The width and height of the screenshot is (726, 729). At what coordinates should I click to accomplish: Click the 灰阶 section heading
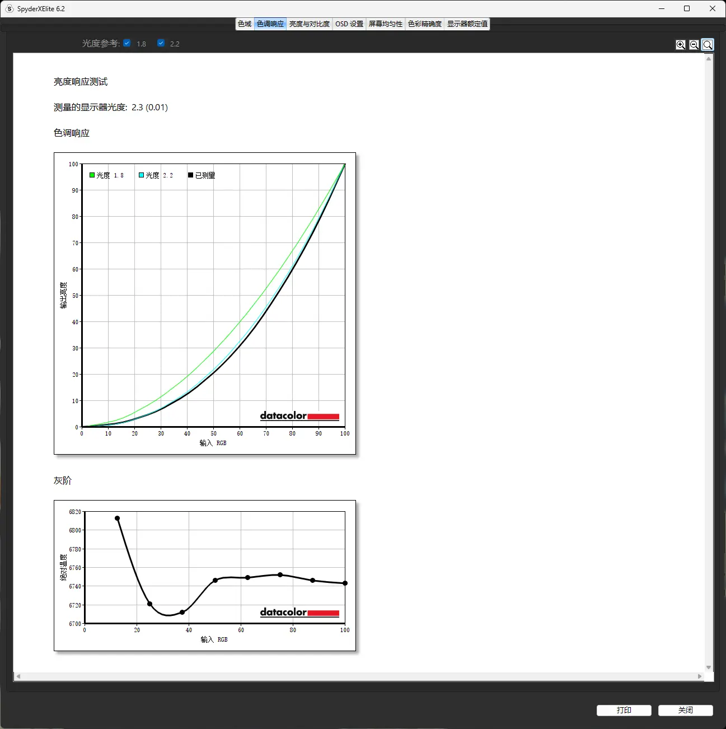[x=63, y=480]
